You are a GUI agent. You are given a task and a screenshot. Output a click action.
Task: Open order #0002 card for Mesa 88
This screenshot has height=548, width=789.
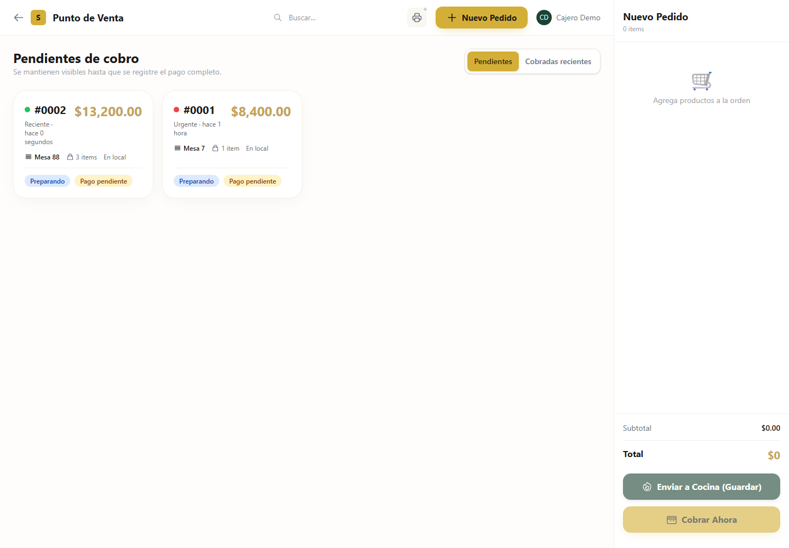83,145
